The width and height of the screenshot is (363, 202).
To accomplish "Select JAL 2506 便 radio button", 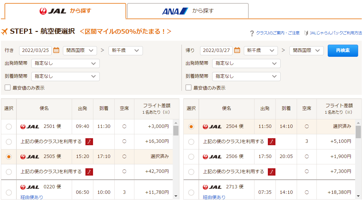I will [191, 157].
